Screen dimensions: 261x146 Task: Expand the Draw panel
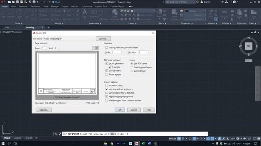[19, 24]
